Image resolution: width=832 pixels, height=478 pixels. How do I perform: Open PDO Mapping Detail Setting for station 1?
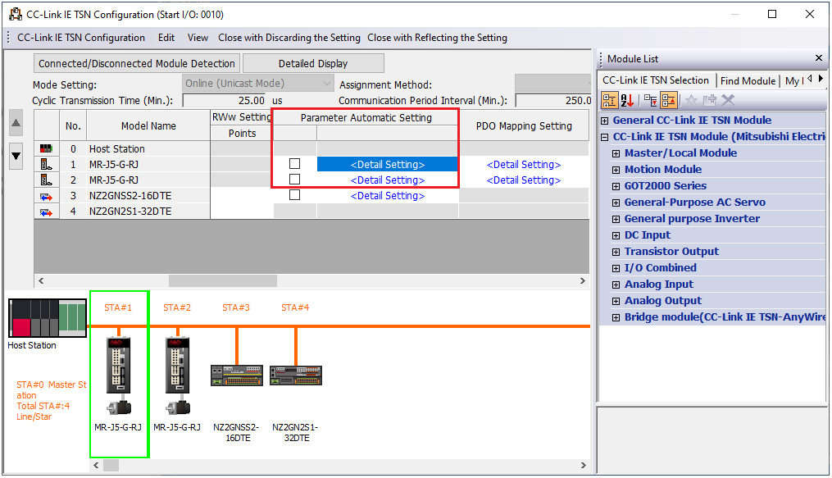tap(524, 165)
